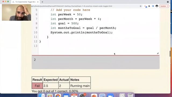Viewport: 172px width, 97px height.
Task: Click the "Running main" notes cell
Action: pos(80,86)
